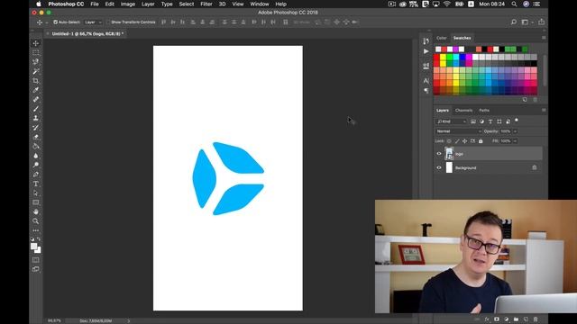Select the Magic Wand tool
This screenshot has height=324, width=577.
pyautogui.click(x=36, y=71)
